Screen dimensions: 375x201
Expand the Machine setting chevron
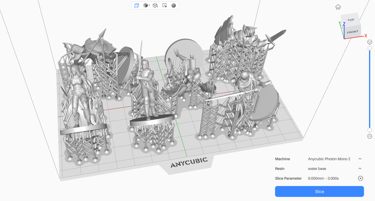coord(360,159)
